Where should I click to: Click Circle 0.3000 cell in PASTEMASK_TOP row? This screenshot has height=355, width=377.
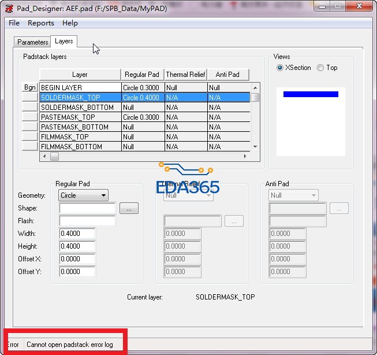click(143, 117)
